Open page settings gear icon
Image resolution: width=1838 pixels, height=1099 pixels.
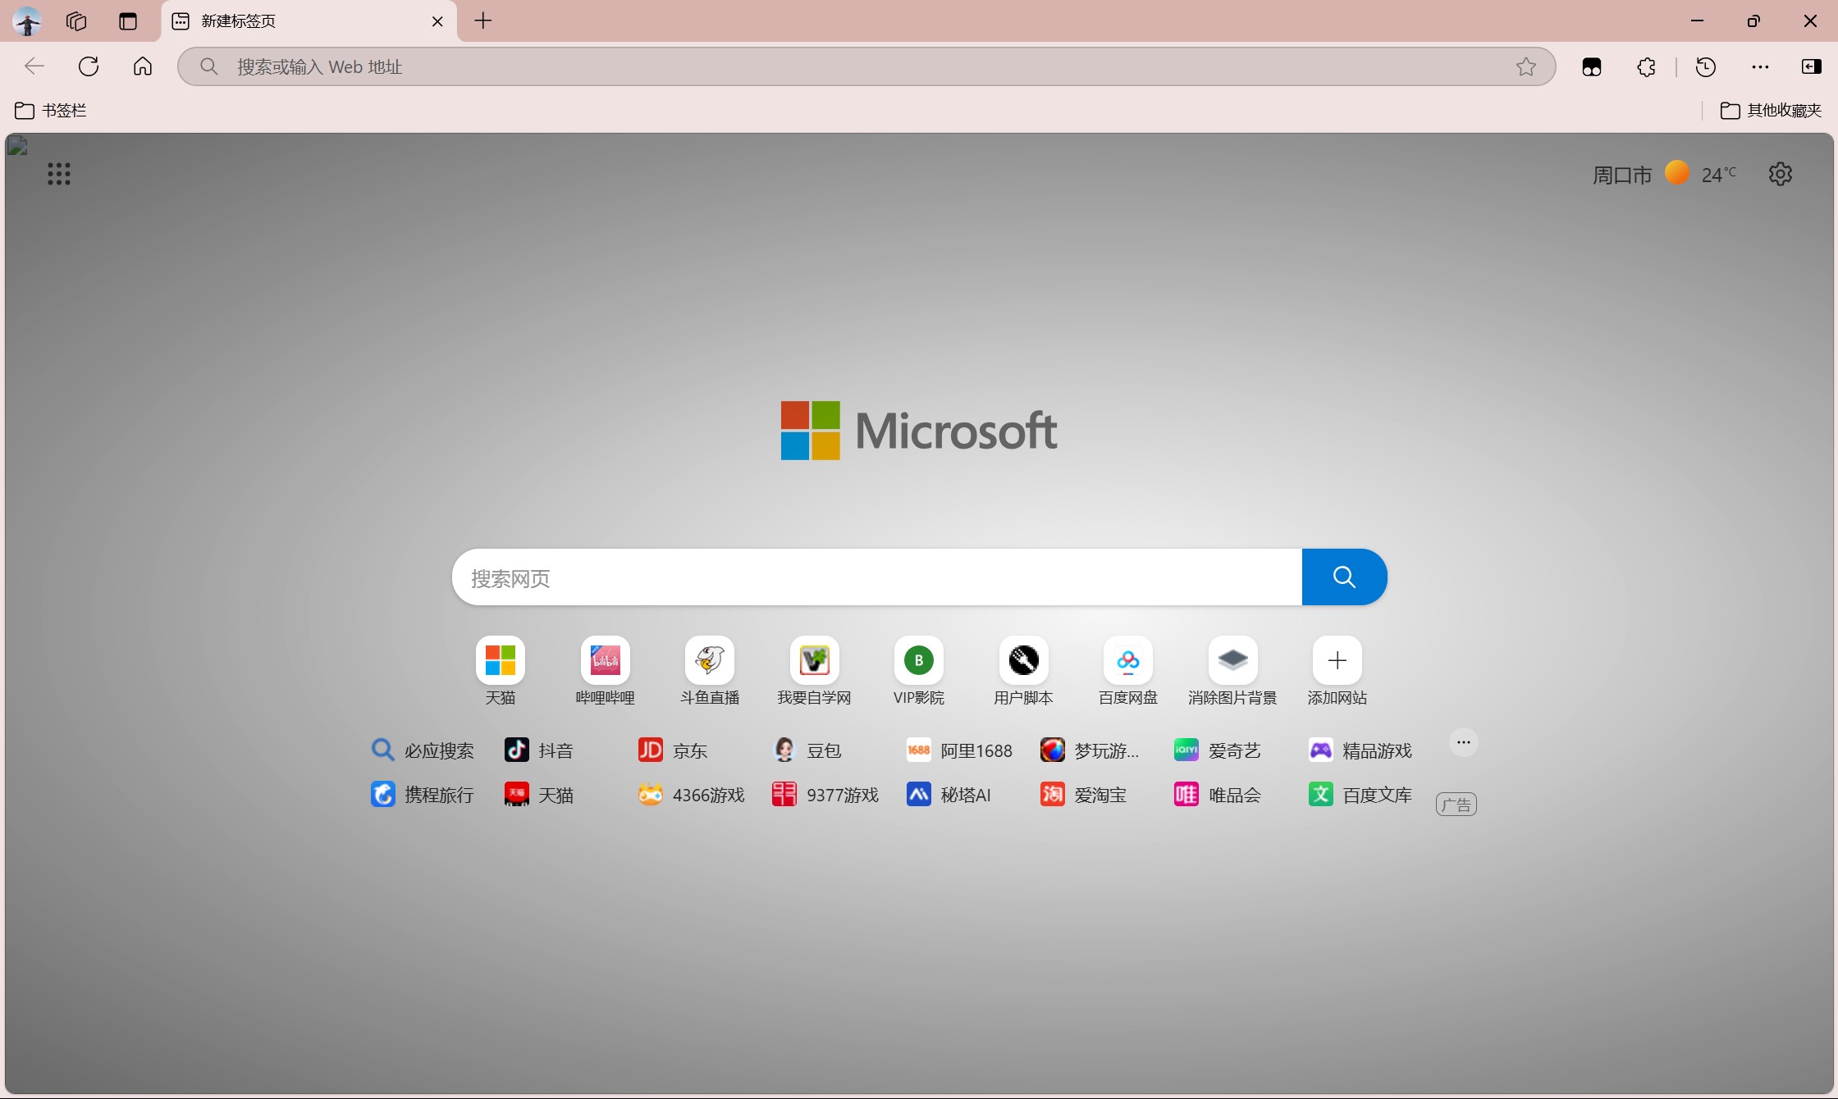point(1781,174)
